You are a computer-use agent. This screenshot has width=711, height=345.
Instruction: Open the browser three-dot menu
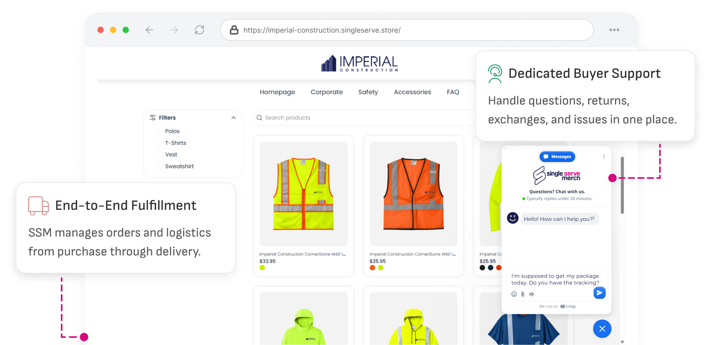coord(614,30)
